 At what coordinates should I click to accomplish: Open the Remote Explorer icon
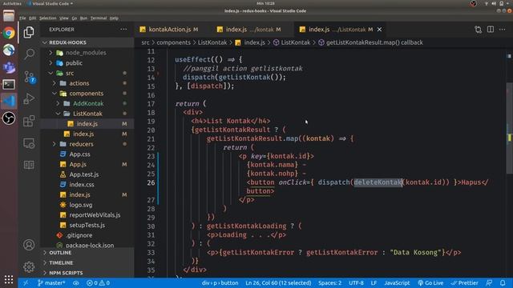coord(29,143)
